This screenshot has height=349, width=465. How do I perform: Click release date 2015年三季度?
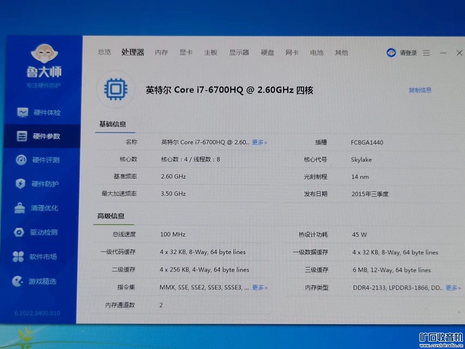370,194
